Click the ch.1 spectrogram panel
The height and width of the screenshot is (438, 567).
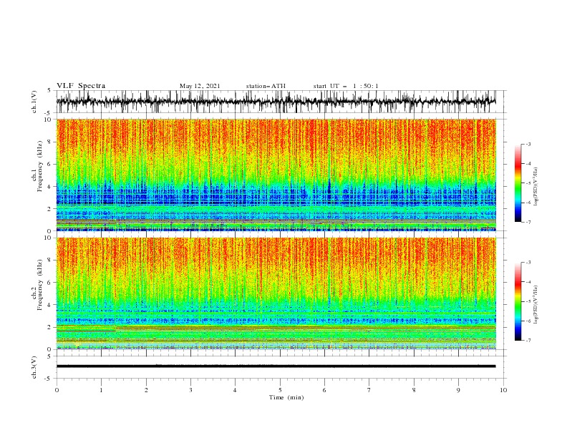pyautogui.click(x=276, y=175)
